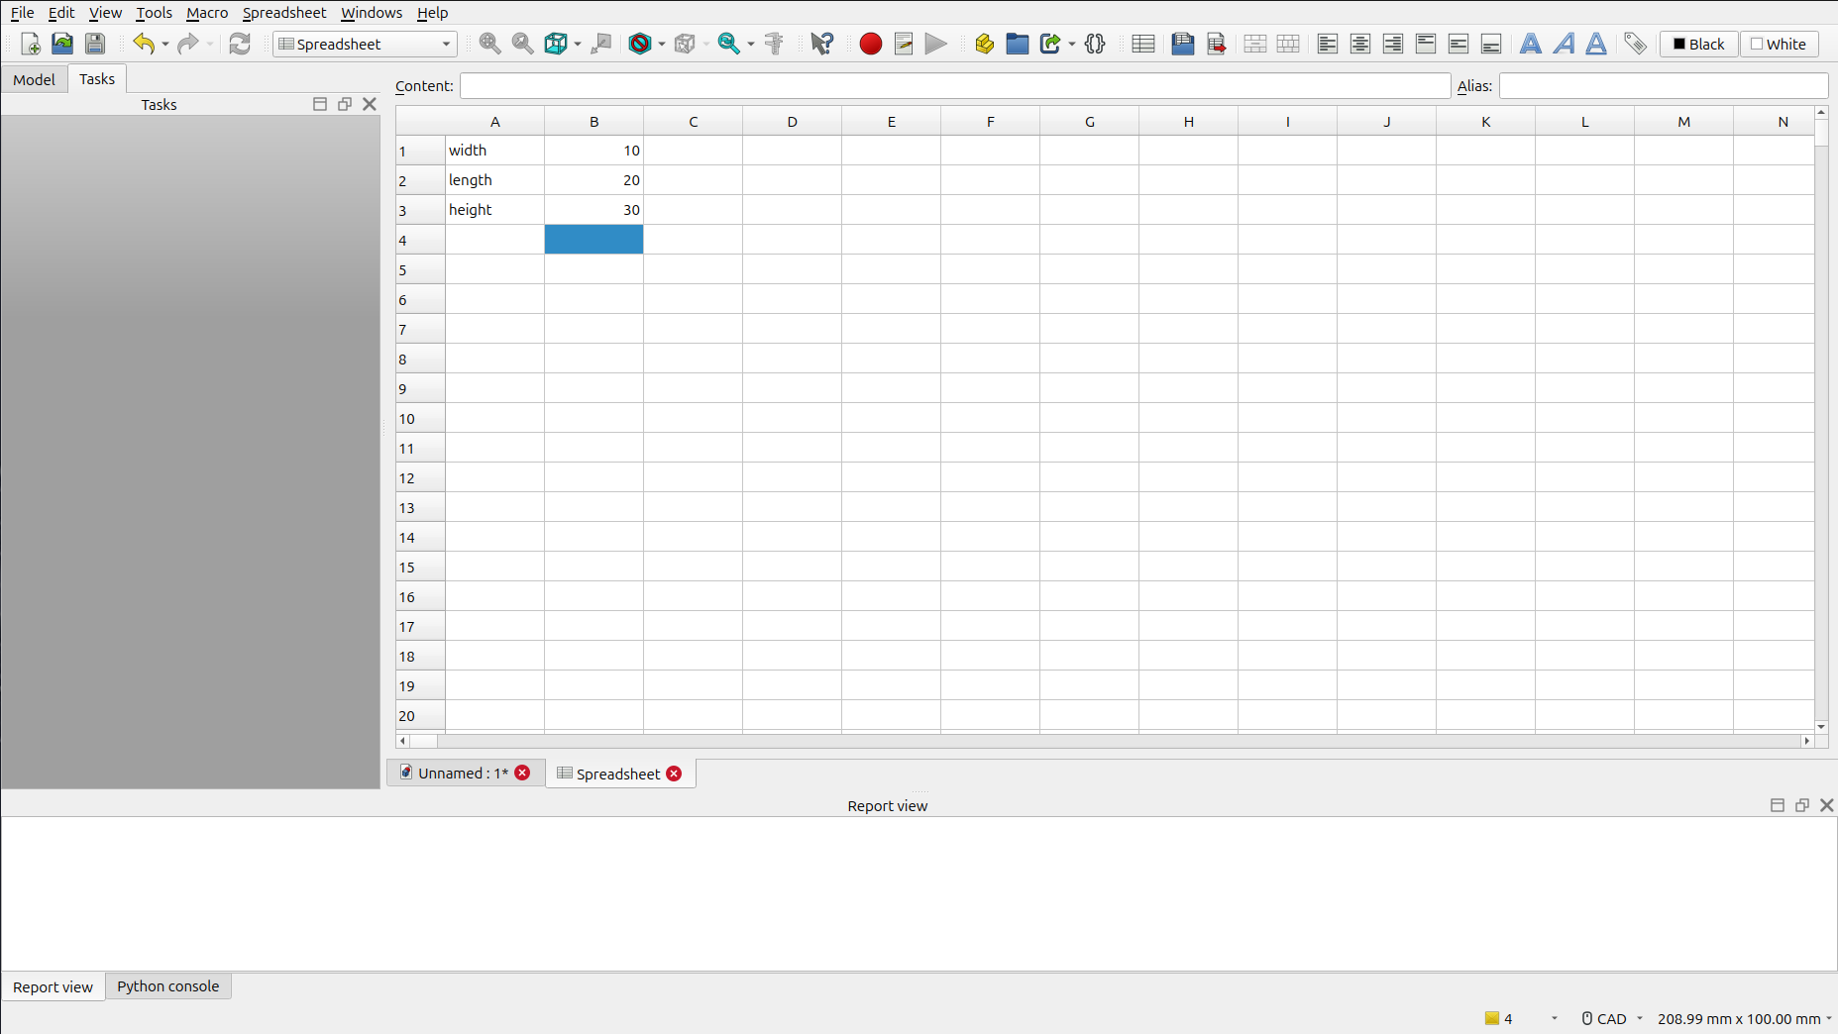Set background color to White
The image size is (1838, 1034).
pos(1779,44)
